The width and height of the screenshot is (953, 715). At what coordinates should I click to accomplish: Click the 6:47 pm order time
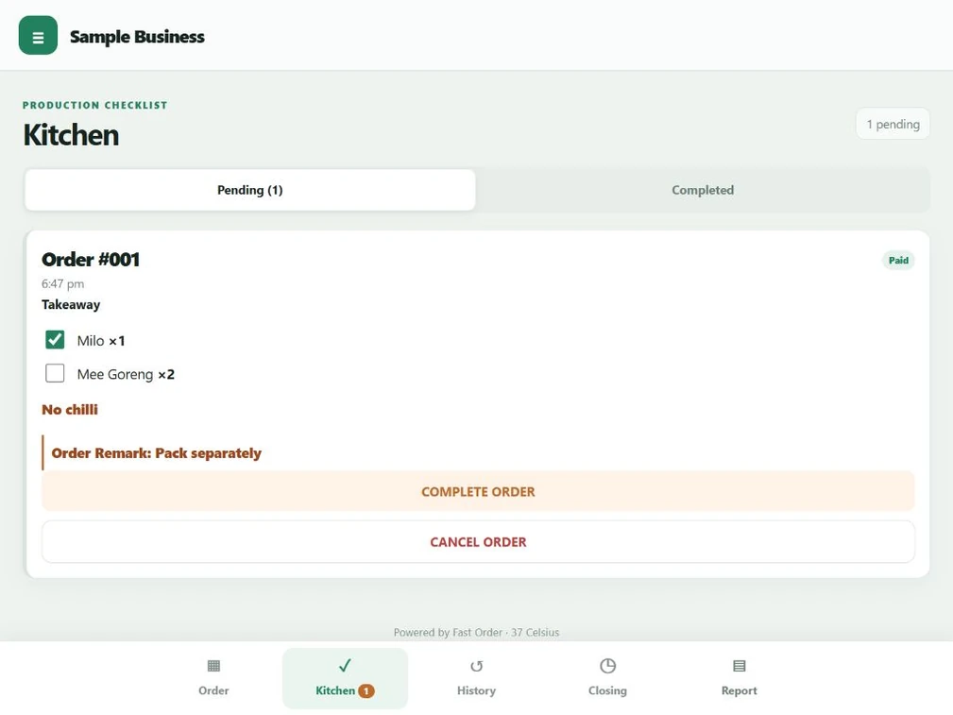63,284
